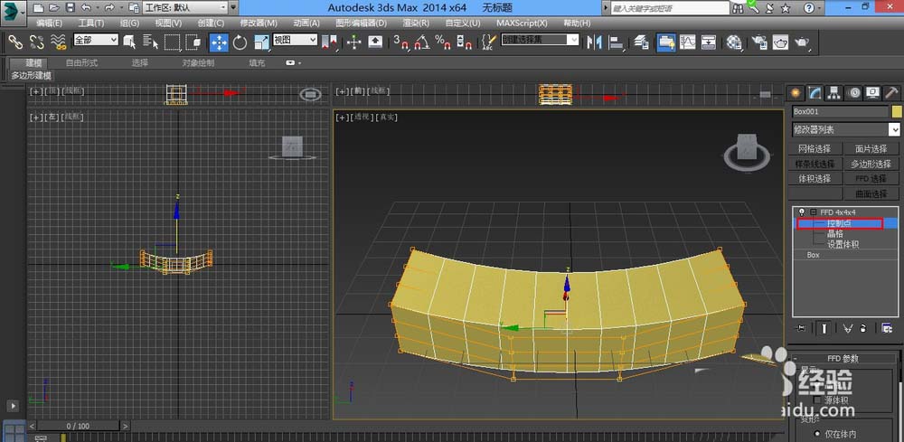This screenshot has height=442, width=904.
Task: Select the Select Object tool
Action: pos(129,42)
